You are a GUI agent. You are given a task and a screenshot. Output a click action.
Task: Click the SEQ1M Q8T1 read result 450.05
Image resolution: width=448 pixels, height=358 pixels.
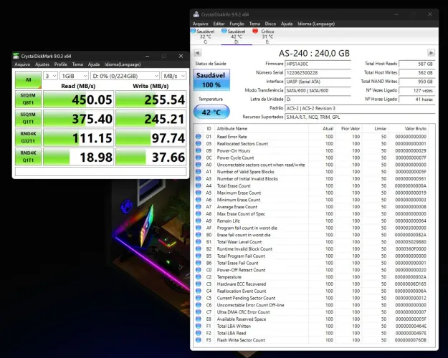(78, 100)
